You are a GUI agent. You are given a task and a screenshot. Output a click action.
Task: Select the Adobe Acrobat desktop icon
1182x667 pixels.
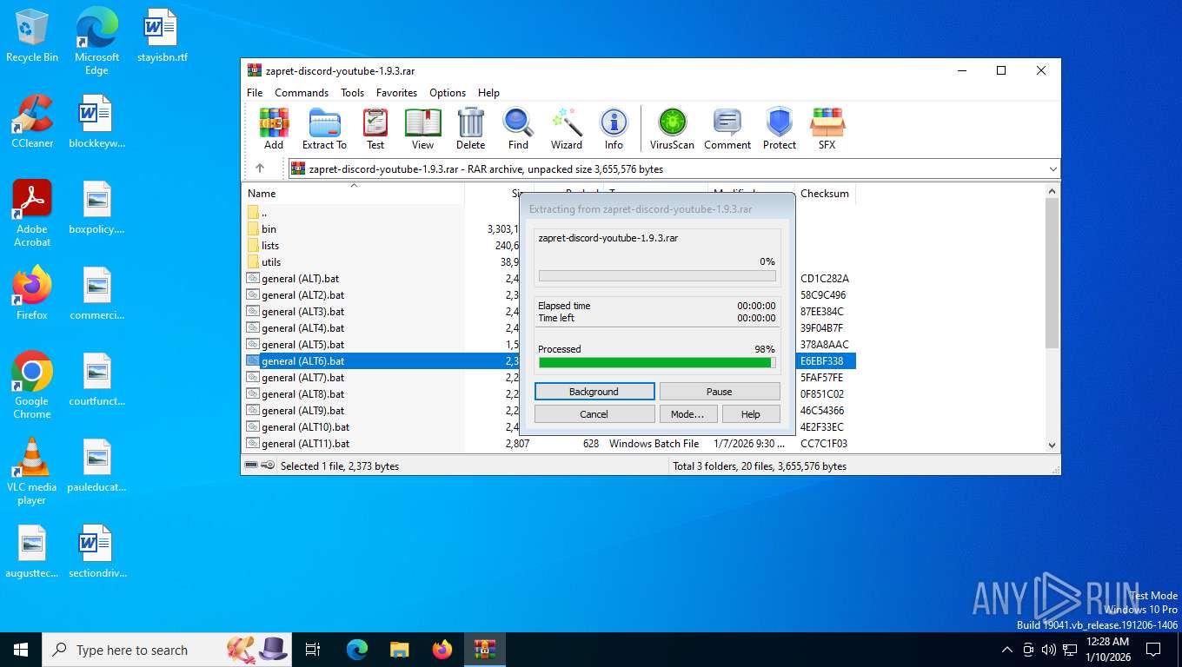(x=32, y=214)
